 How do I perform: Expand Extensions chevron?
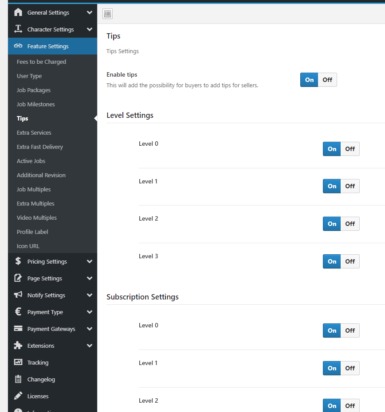[x=90, y=346]
